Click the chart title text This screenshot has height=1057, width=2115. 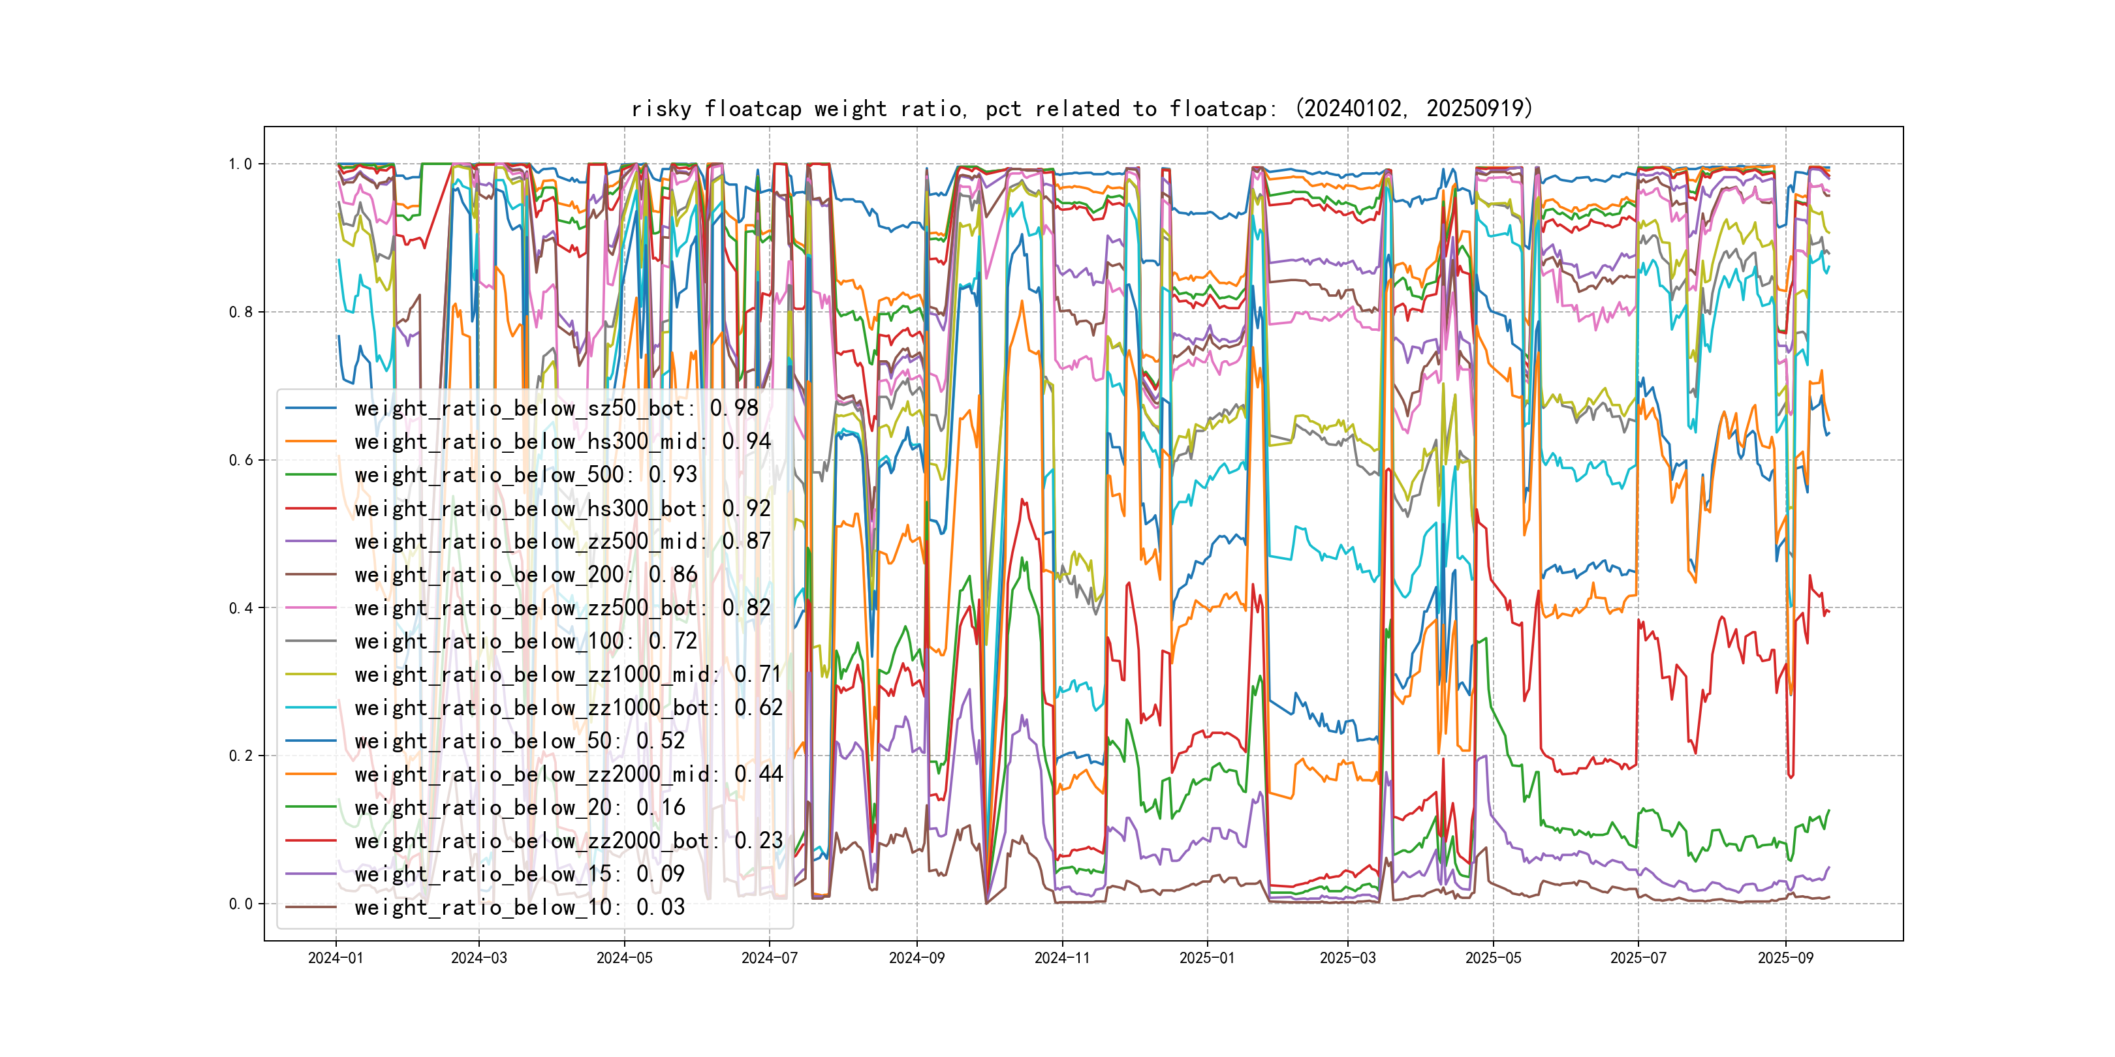[x=1081, y=109]
